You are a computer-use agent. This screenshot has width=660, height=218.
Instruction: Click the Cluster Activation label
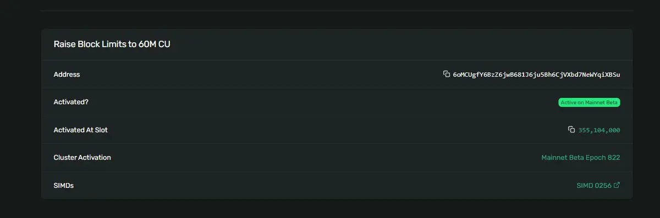82,158
